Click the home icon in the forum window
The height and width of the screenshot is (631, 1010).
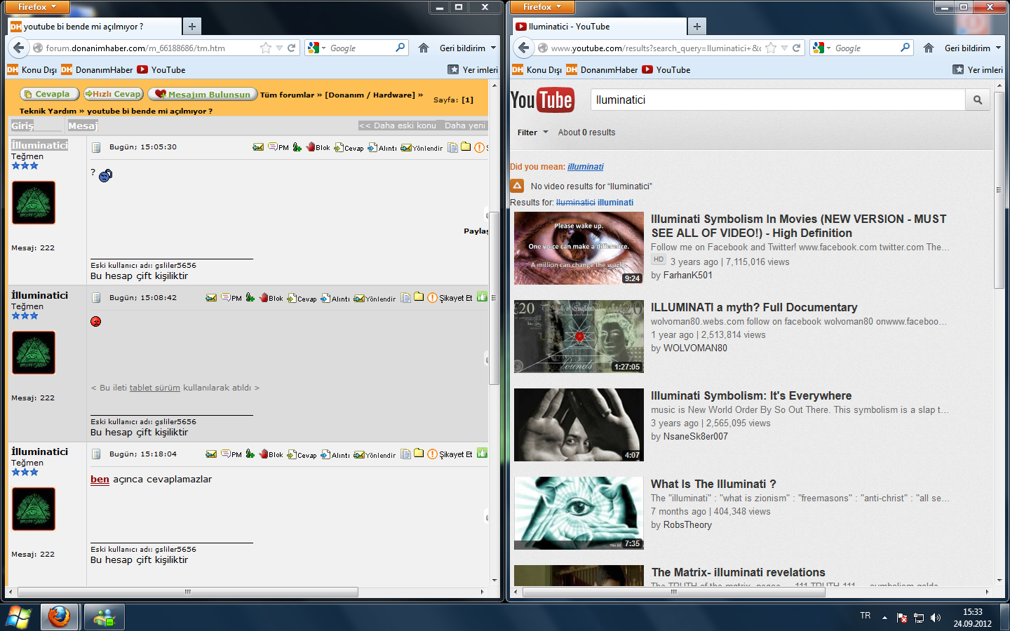pyautogui.click(x=424, y=48)
